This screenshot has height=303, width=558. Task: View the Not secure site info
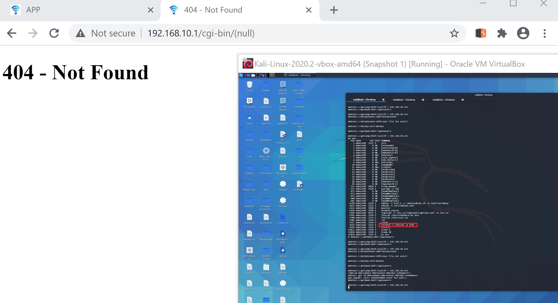(106, 33)
